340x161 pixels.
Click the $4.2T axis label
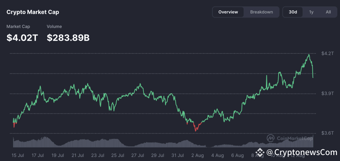[327, 54]
